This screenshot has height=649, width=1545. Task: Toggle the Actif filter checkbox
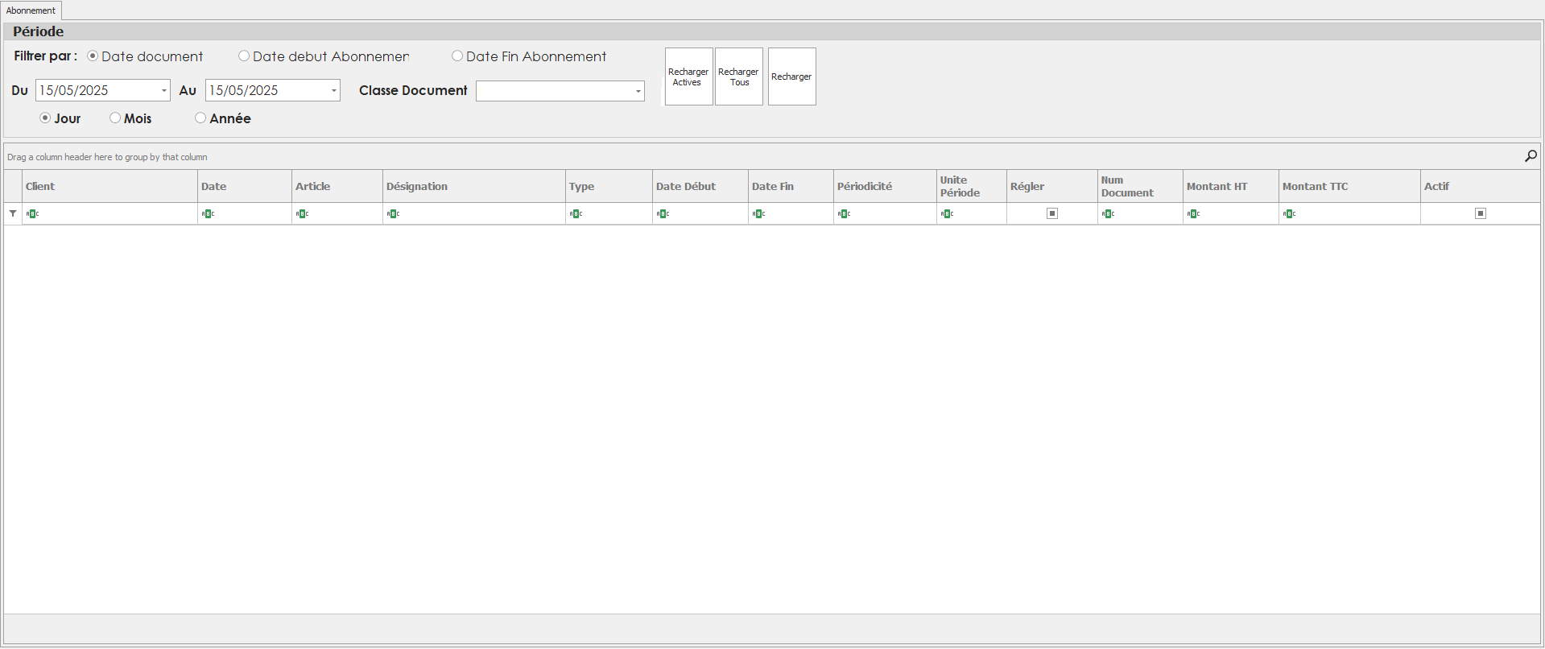pyautogui.click(x=1480, y=213)
